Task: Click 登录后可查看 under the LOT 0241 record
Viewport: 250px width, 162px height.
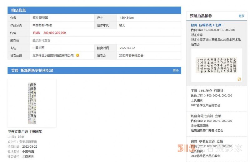Action: coord(29,142)
